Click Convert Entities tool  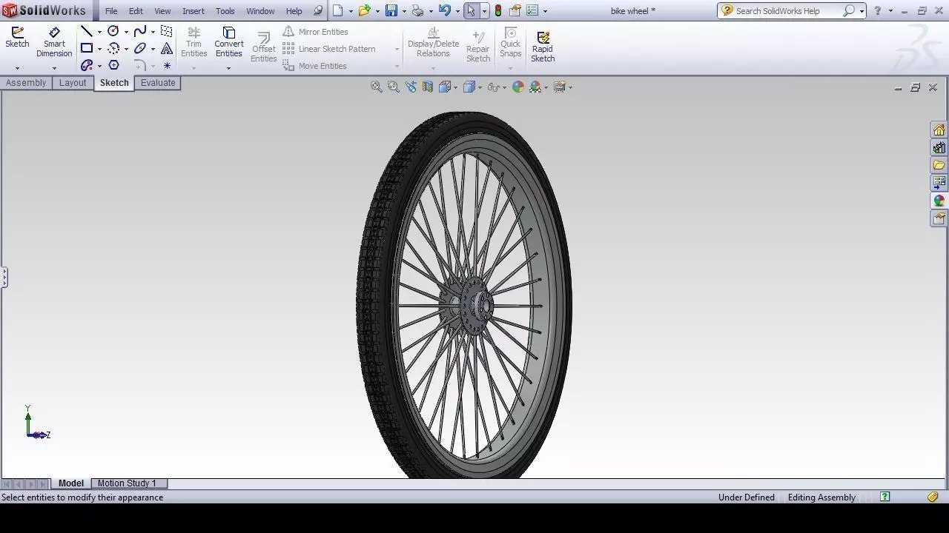pos(229,43)
